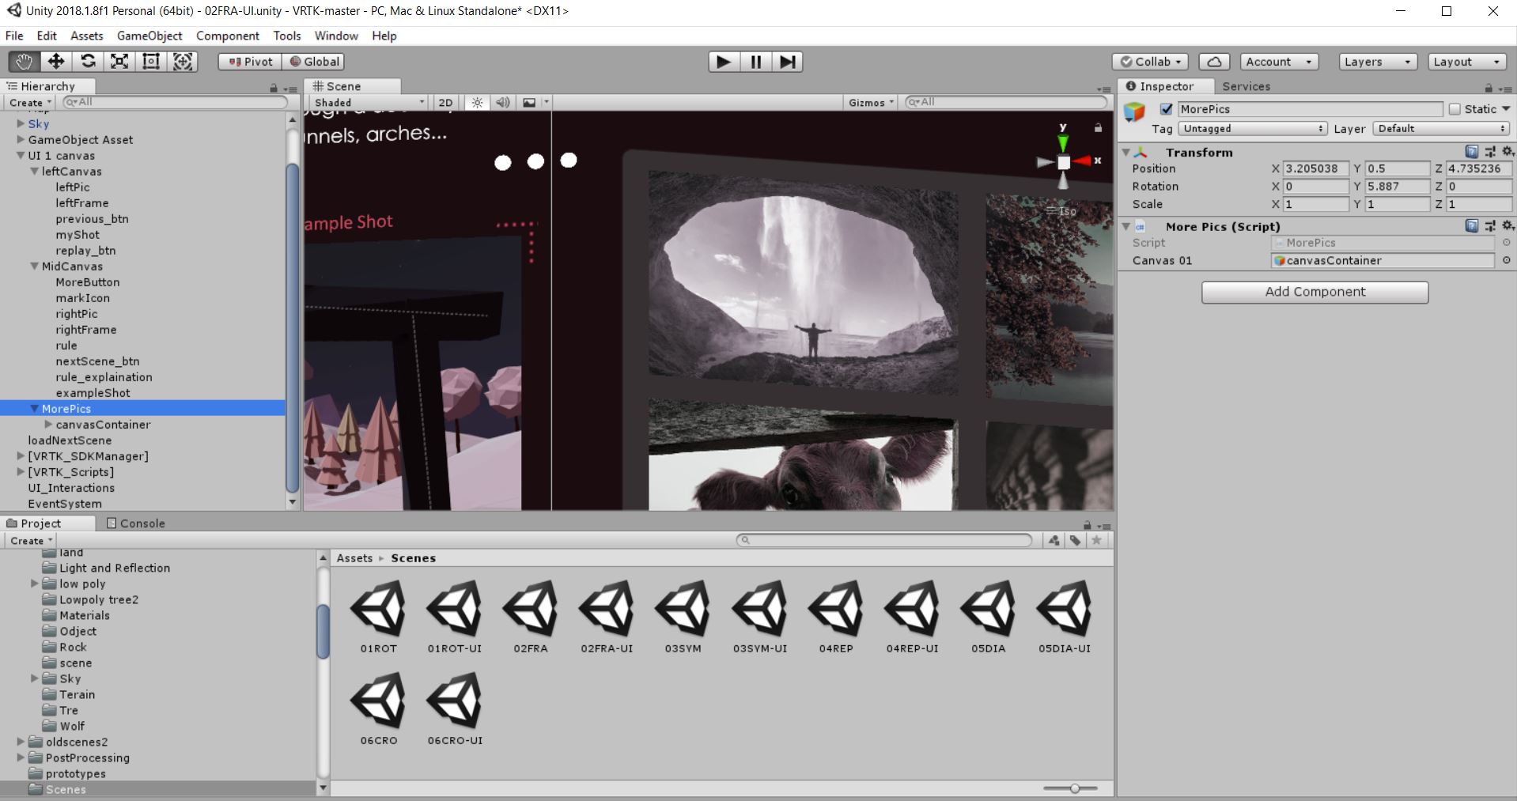Toggle the scene gizmo rotation lock icon
This screenshot has width=1517, height=801.
[x=1098, y=127]
